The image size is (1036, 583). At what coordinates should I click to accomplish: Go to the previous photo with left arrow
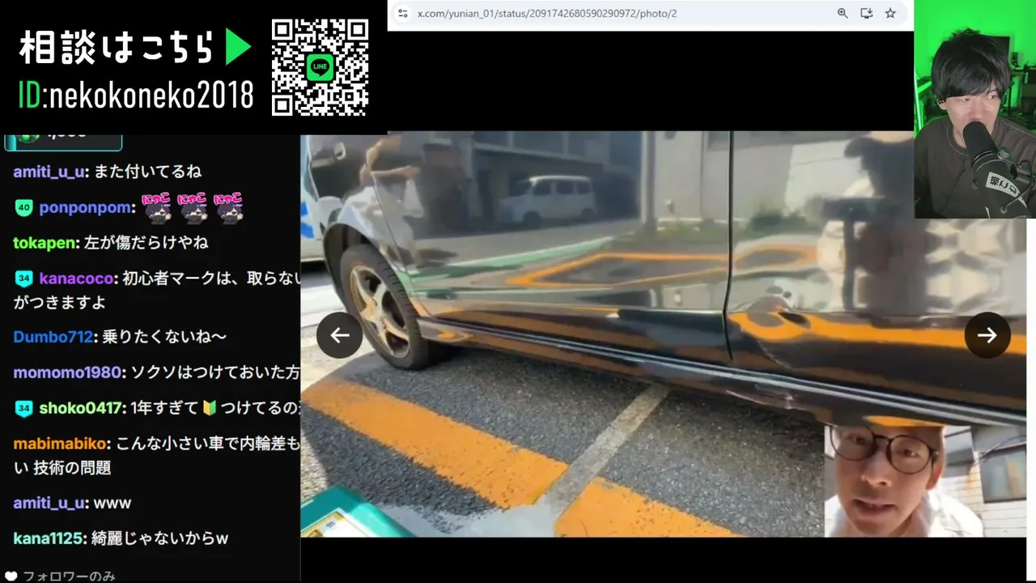pyautogui.click(x=340, y=335)
